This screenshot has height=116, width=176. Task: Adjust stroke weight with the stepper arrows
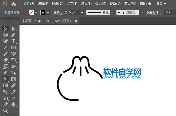(66, 13)
